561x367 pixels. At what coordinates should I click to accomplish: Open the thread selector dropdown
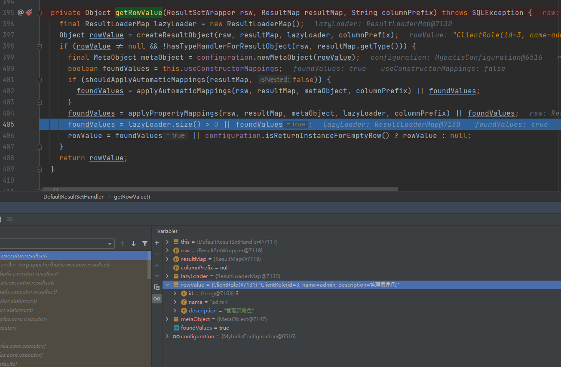(111, 244)
